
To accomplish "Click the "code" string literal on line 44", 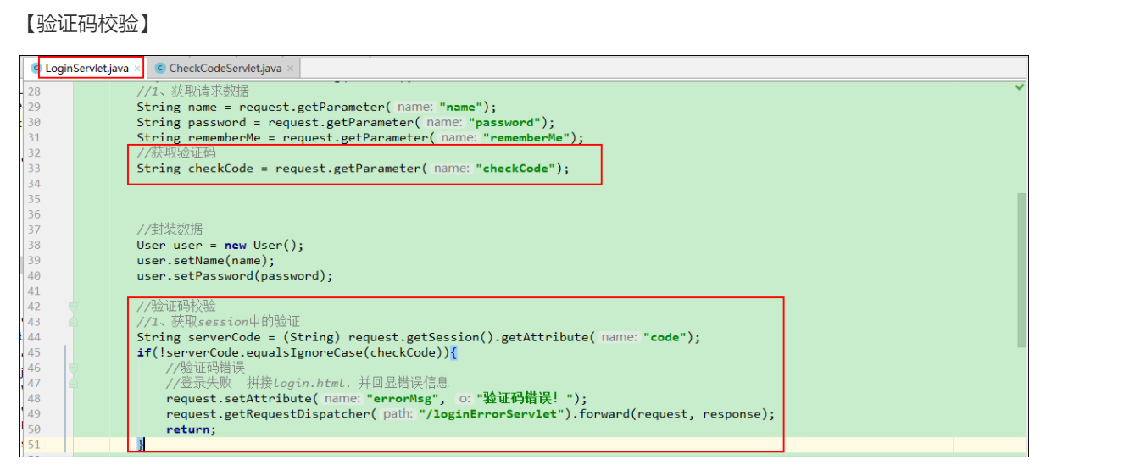I will pyautogui.click(x=665, y=336).
